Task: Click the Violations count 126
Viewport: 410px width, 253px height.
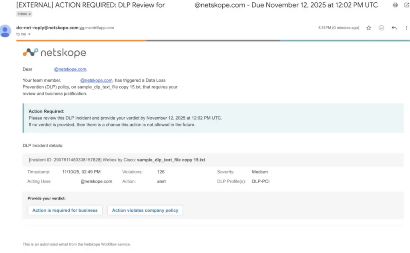Action: click(x=161, y=172)
